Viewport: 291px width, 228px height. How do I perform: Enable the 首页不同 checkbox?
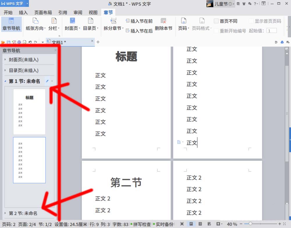216,21
